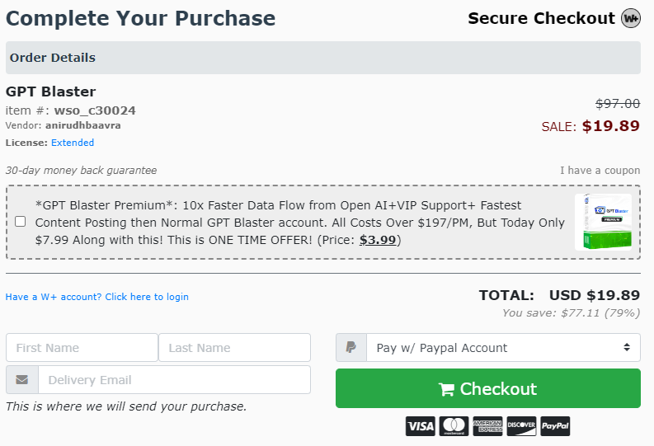Focus the Delivery Email field
This screenshot has width=654, height=446.
pyautogui.click(x=174, y=380)
